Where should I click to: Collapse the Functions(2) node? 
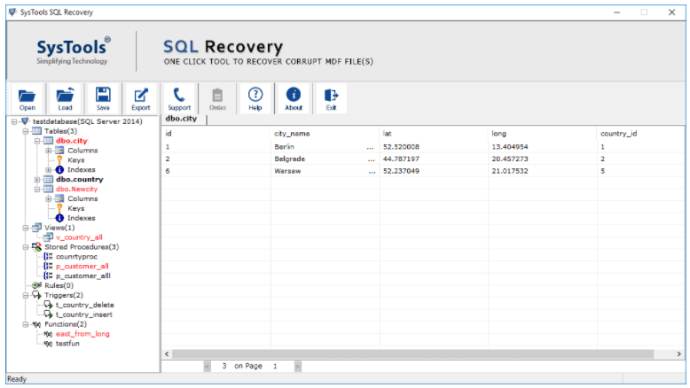pos(26,324)
